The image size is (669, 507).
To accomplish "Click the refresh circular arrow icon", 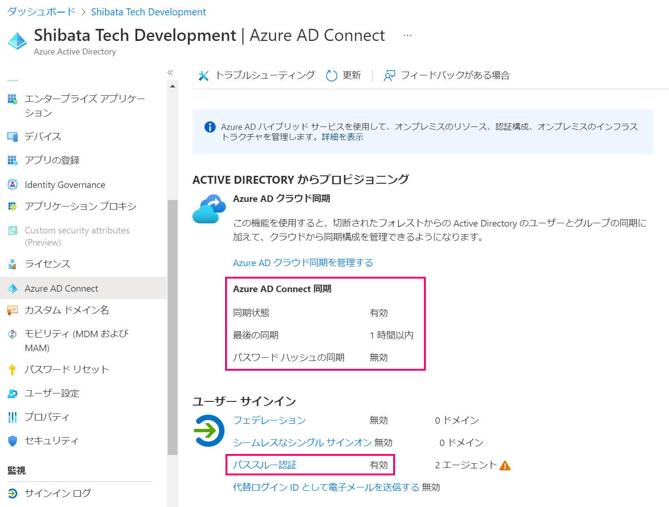I will click(x=331, y=75).
